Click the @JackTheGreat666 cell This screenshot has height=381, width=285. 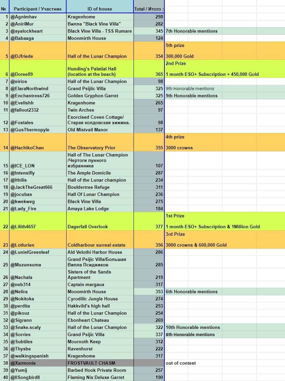(x=38, y=187)
